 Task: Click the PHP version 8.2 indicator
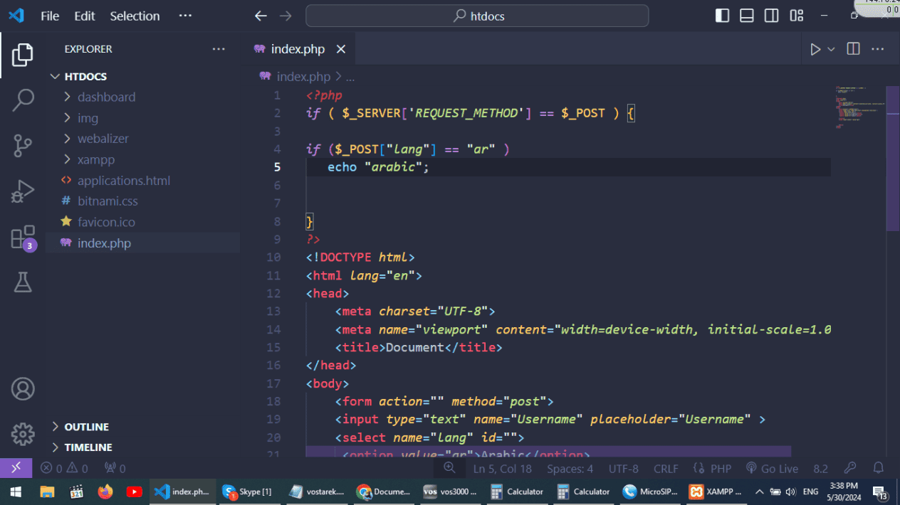pos(820,469)
